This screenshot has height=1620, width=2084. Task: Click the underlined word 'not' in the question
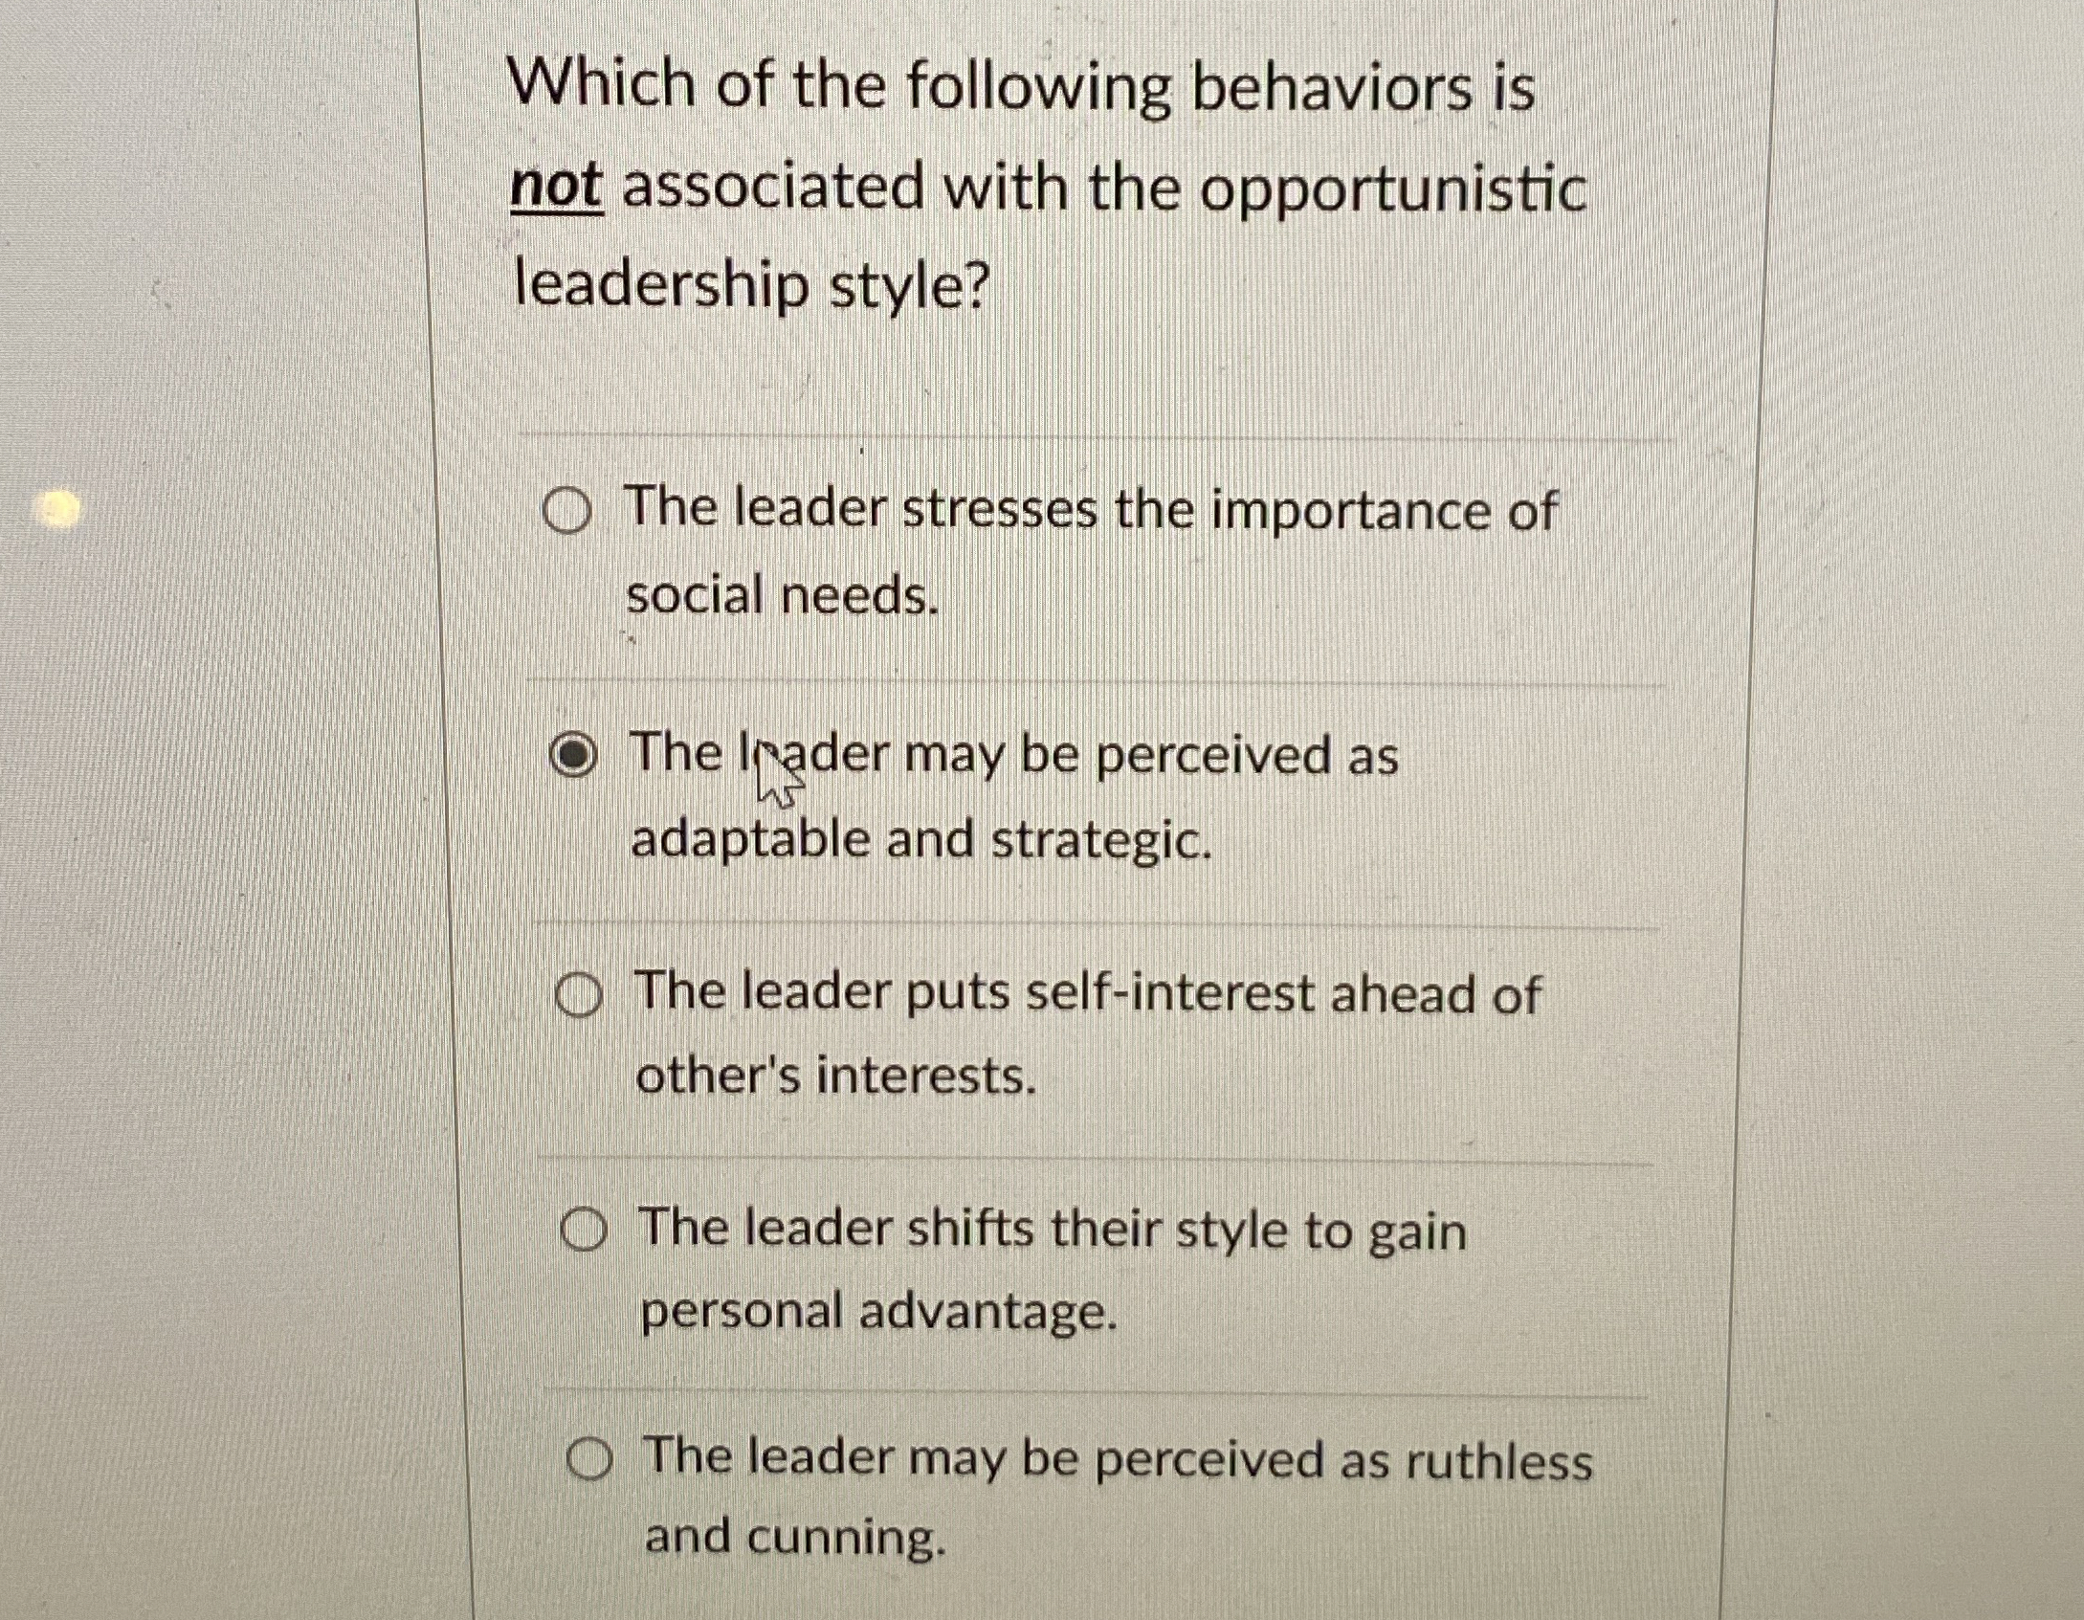click(x=557, y=188)
